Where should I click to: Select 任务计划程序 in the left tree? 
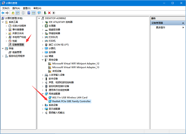(x=19, y=26)
